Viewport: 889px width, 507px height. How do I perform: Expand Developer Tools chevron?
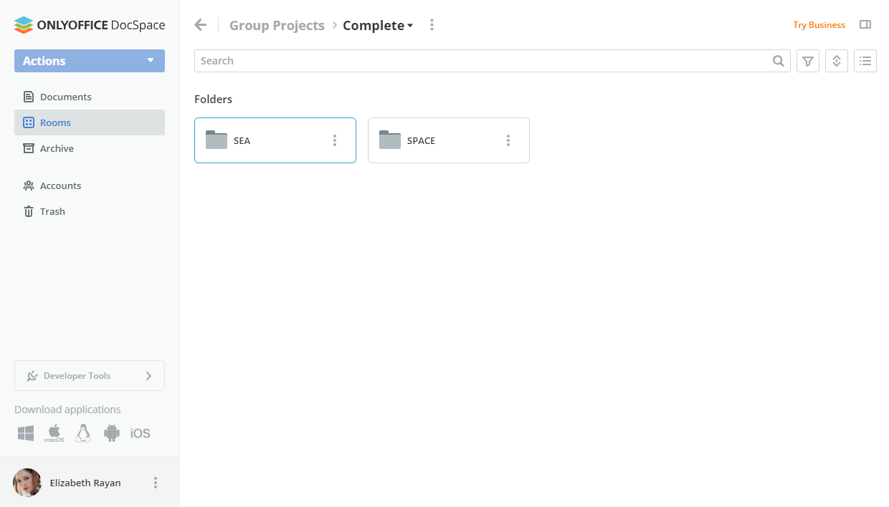[x=148, y=376]
